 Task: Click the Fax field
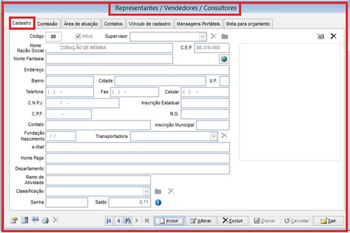pyautogui.click(x=134, y=92)
